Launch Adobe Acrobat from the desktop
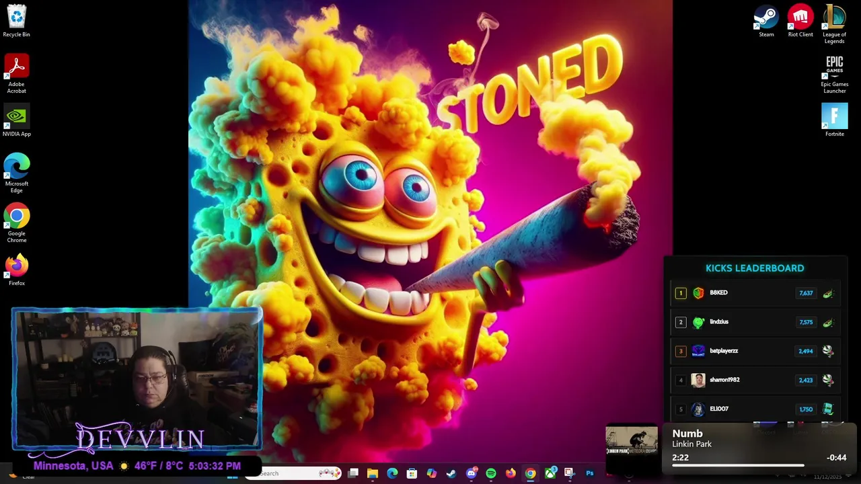 click(16, 74)
